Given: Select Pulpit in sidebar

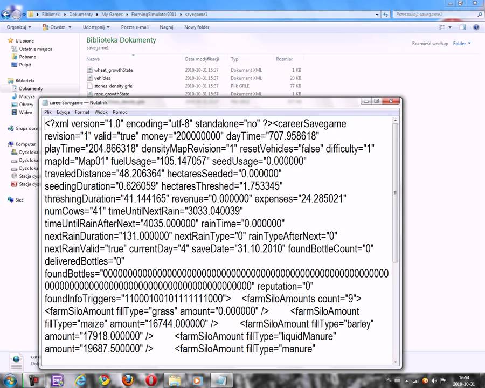Looking at the screenshot, I should 25,65.
